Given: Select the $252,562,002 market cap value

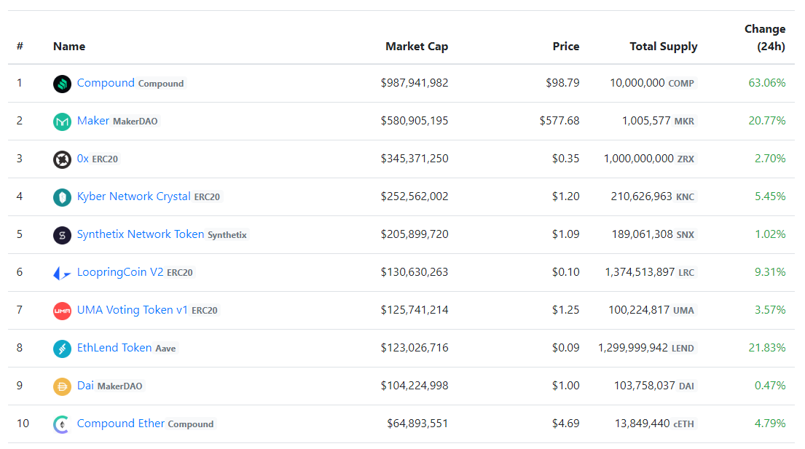Looking at the screenshot, I should click(x=415, y=196).
